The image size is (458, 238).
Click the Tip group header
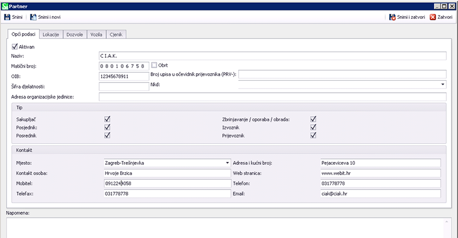(x=229, y=108)
